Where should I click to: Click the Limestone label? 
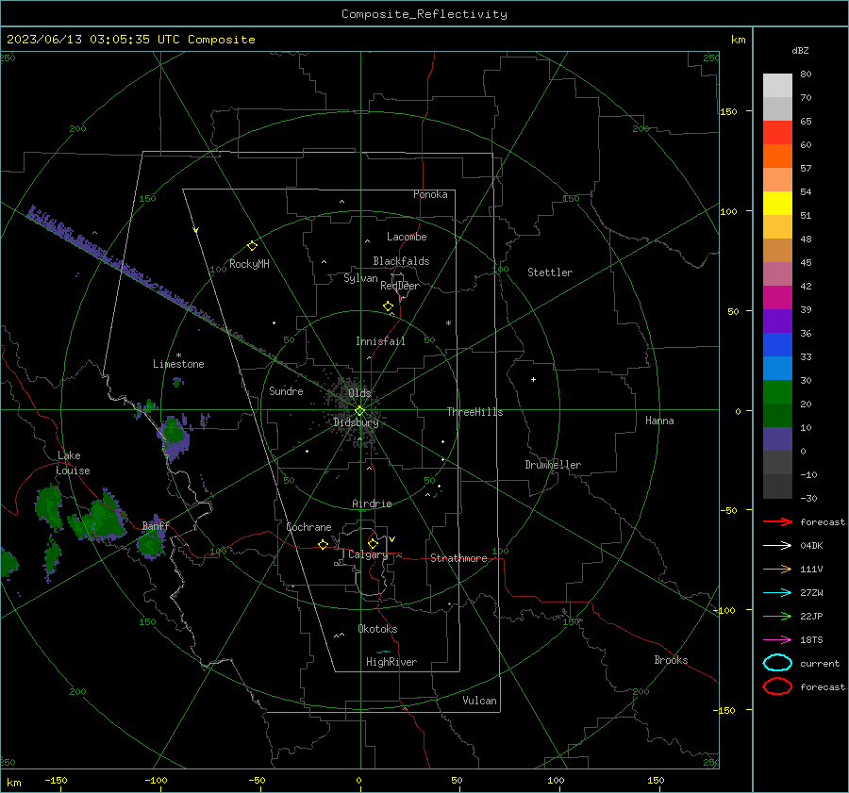click(178, 364)
